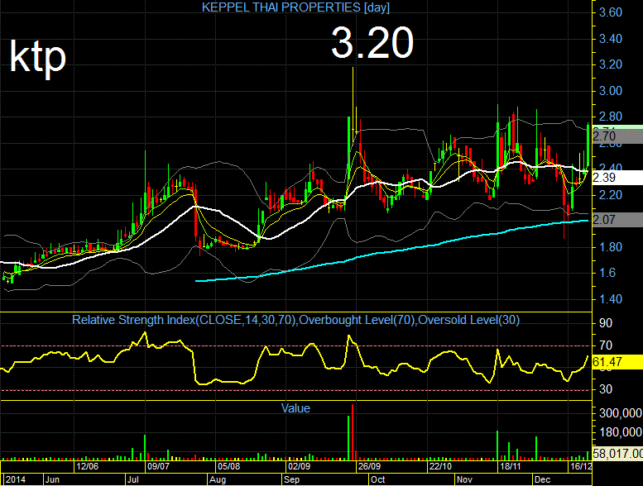Screen dimensions: 643x486
Task: Click the 300,000 value axis label
Action: pos(621,412)
